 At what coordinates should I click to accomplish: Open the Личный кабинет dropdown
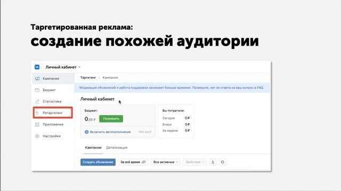click(x=63, y=67)
